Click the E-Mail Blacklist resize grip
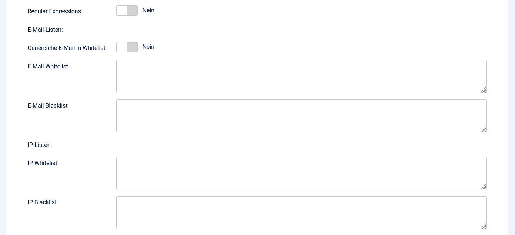 coord(484,129)
